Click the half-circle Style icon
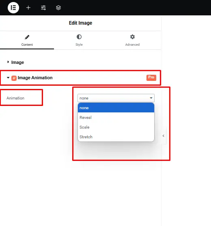Screen dimensions: 211x226 (x=79, y=37)
